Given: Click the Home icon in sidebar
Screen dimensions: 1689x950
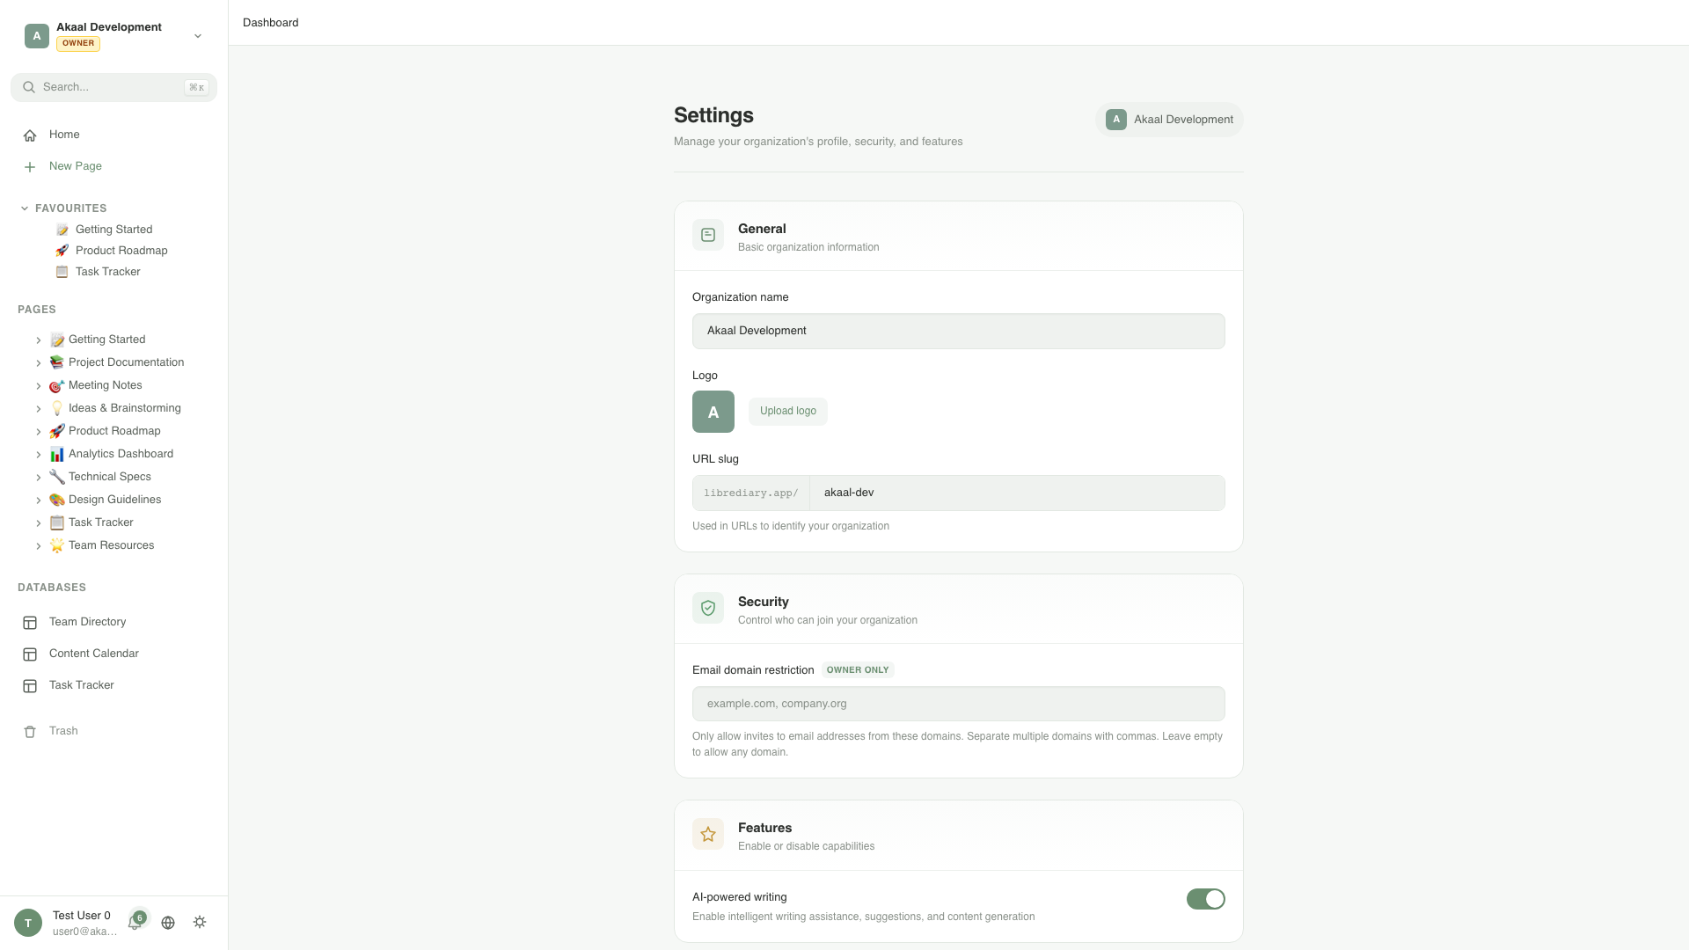Looking at the screenshot, I should coord(30,135).
